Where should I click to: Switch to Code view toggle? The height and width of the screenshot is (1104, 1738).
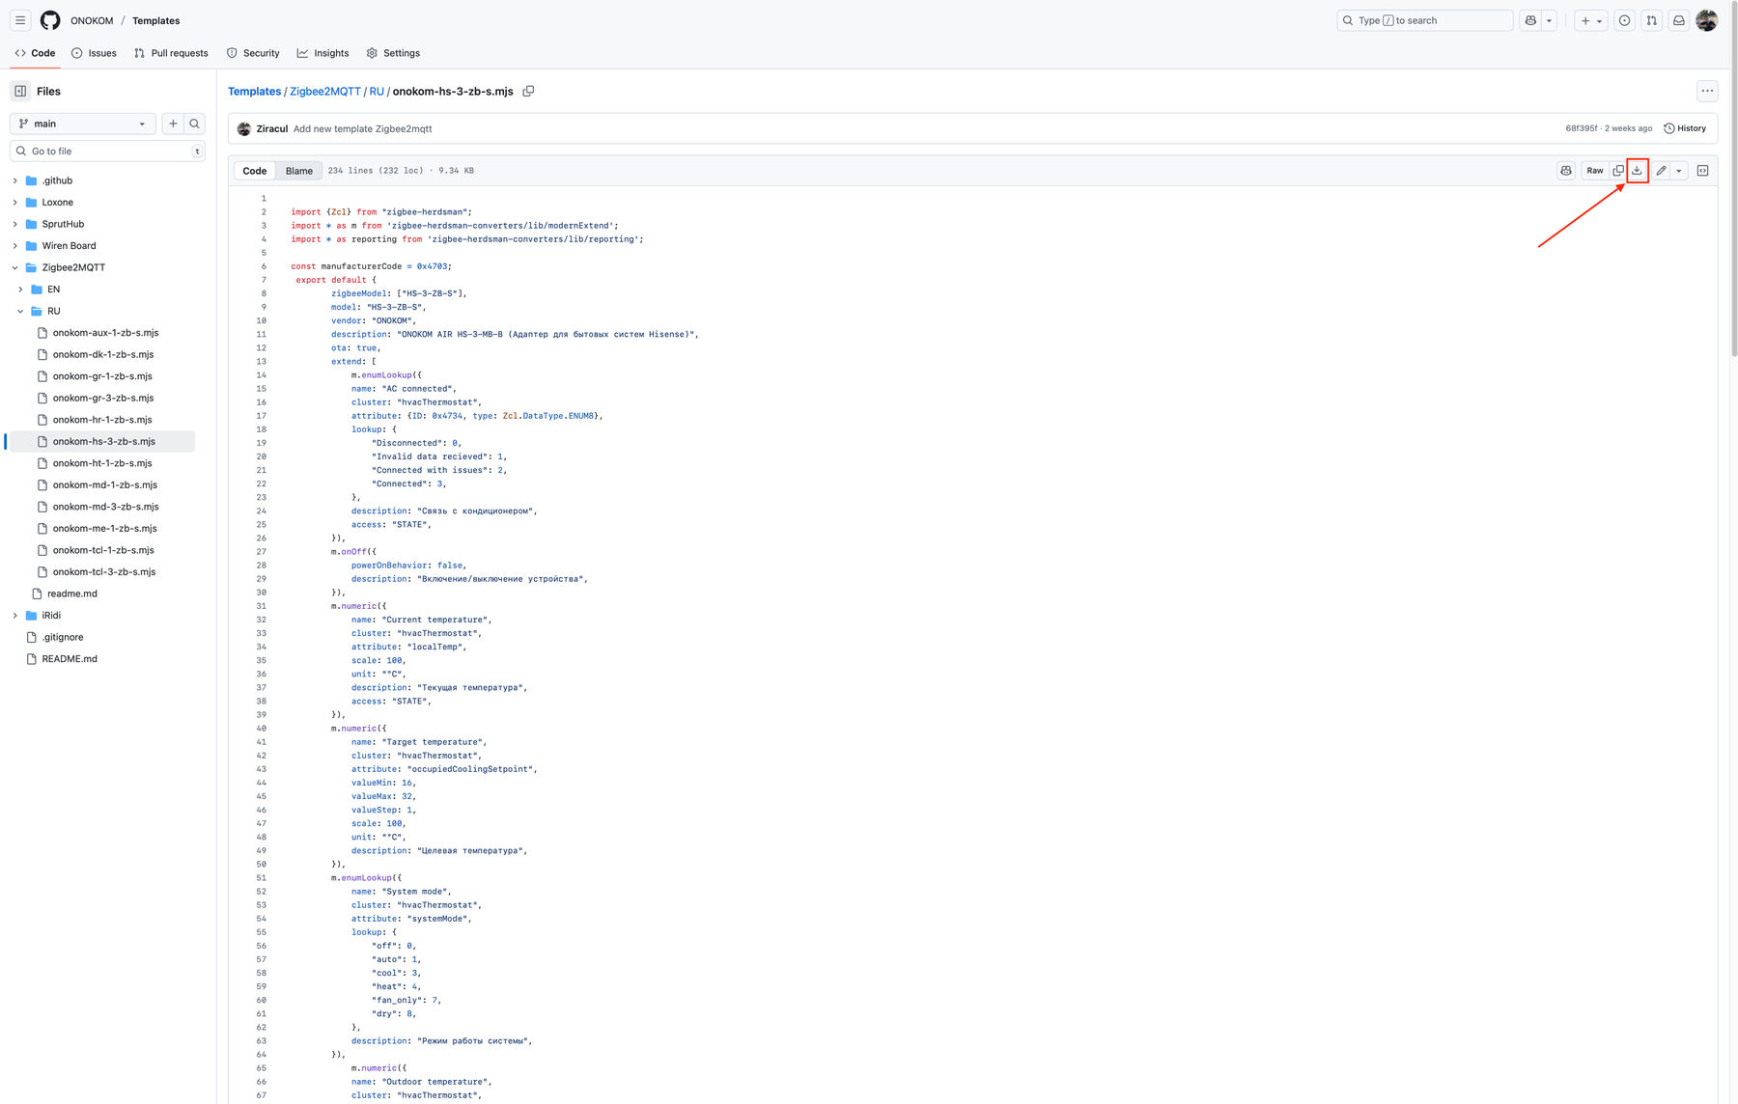255,171
